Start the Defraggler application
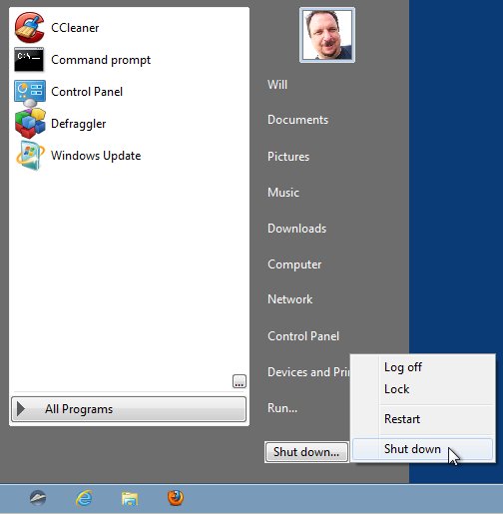 coord(30,124)
